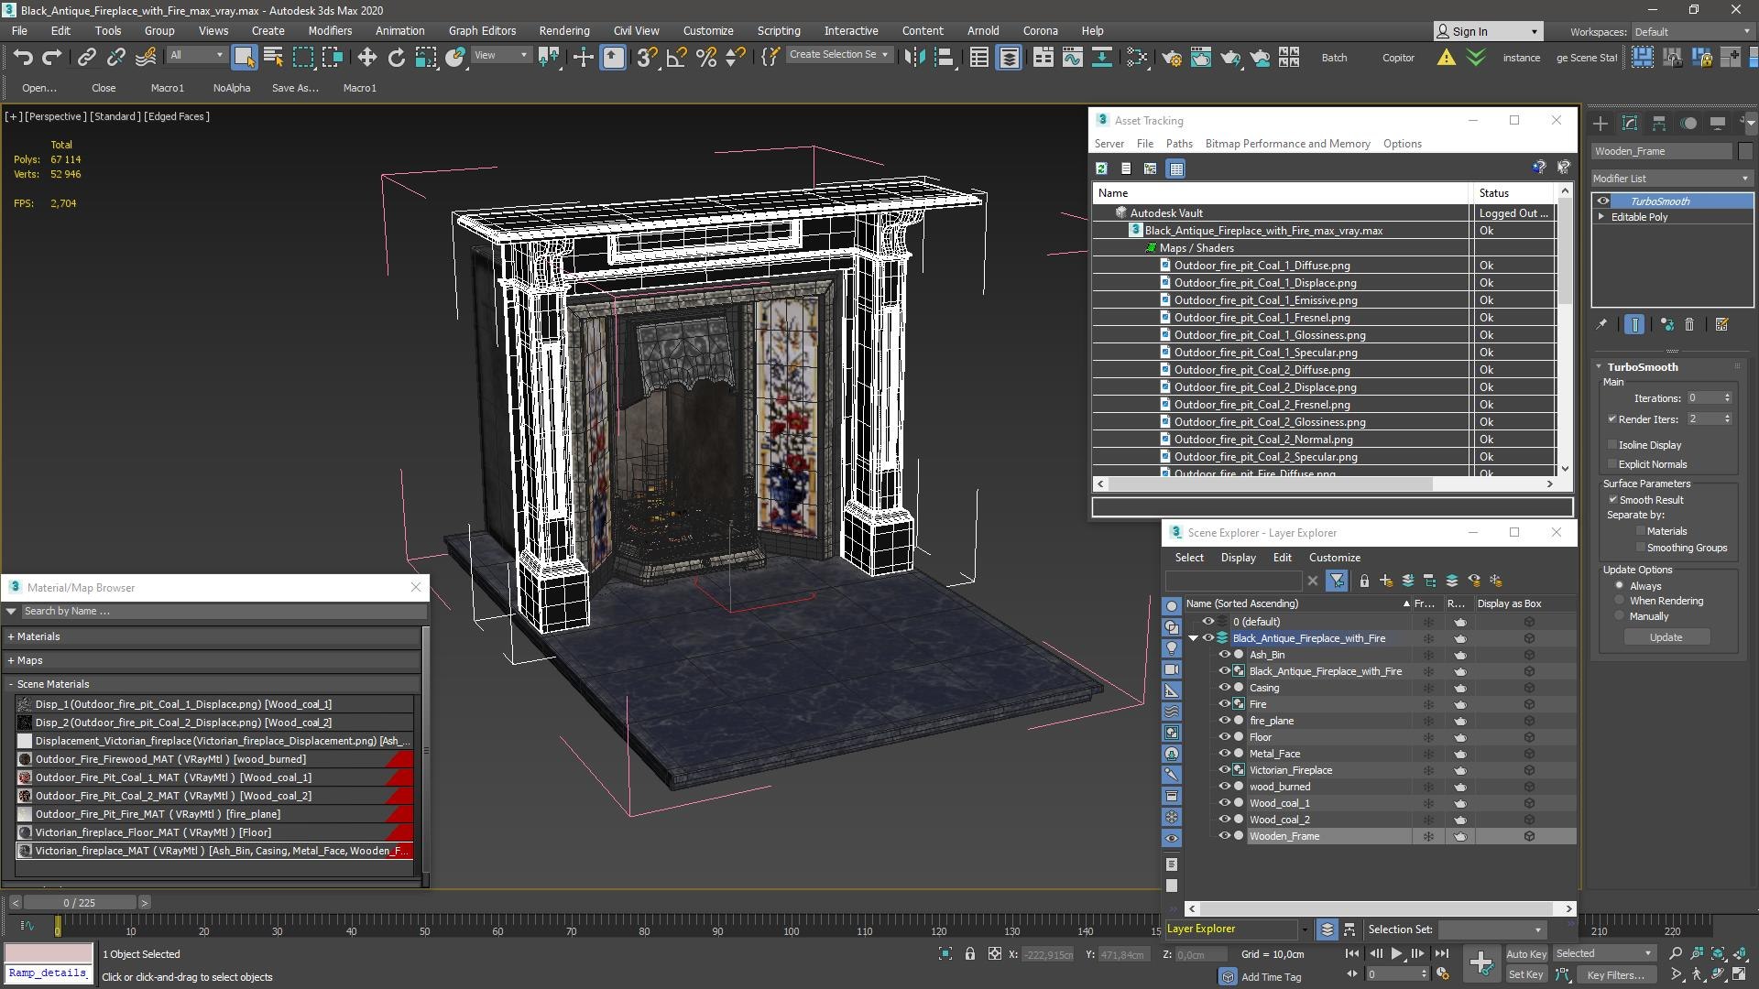This screenshot has height=989, width=1759.
Task: Click the timeline frame slider 0 / 225
Action: 80,903
